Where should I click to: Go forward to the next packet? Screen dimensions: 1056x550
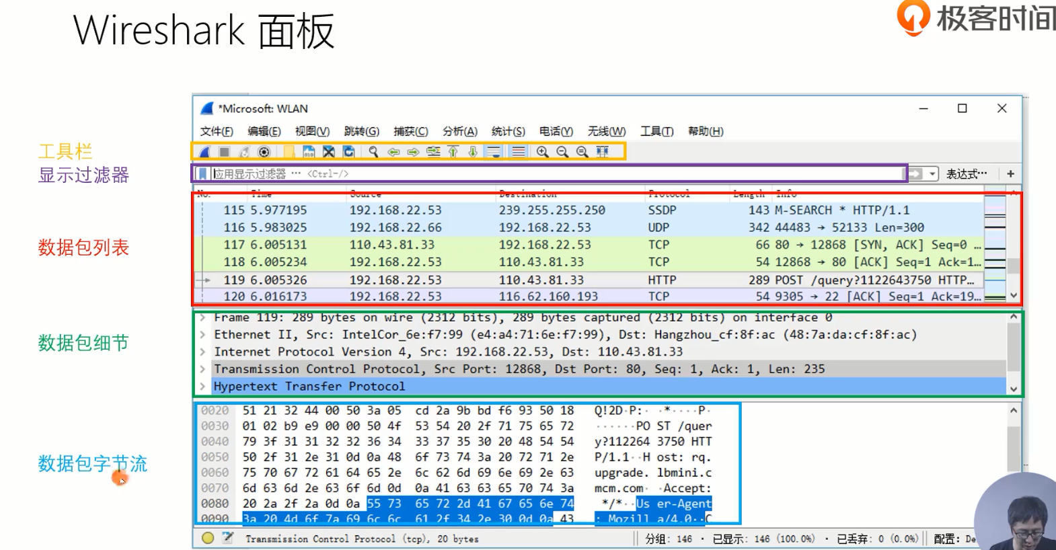(413, 152)
